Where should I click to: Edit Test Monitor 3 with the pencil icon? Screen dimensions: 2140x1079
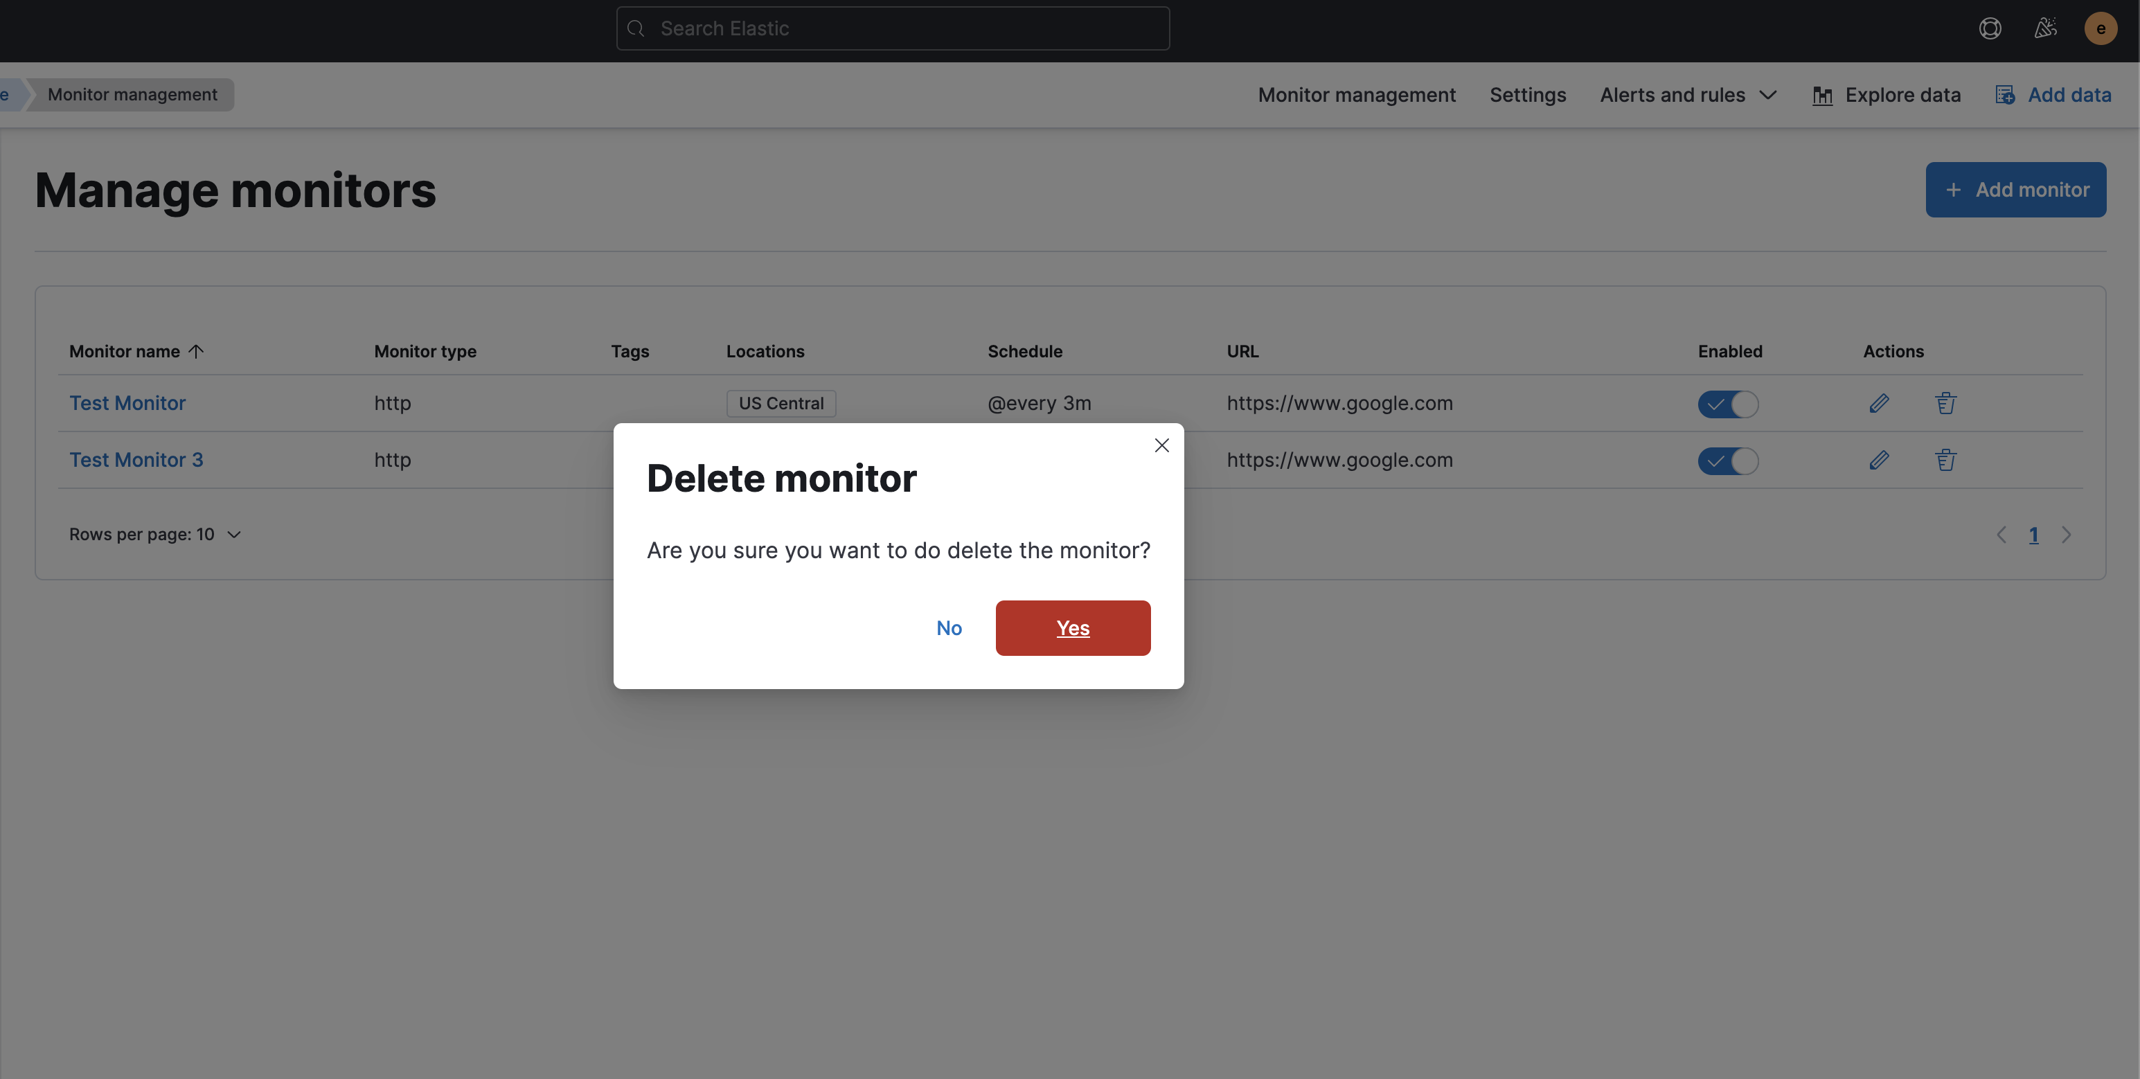[x=1879, y=460]
